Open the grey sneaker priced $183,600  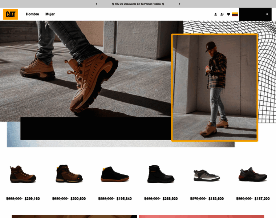(x=207, y=175)
